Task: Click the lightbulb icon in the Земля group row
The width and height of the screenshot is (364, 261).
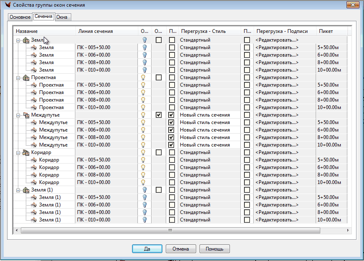Action: click(145, 40)
